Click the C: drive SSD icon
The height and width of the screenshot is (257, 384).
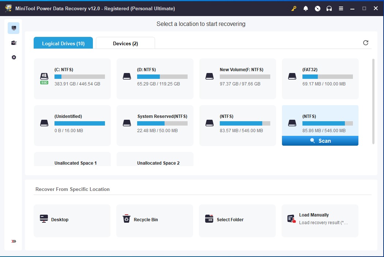point(44,78)
